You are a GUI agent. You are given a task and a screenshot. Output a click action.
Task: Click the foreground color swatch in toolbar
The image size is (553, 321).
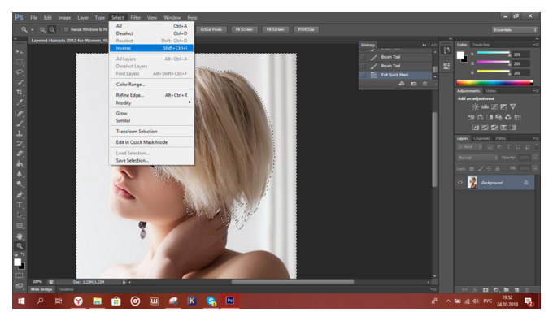point(17,262)
